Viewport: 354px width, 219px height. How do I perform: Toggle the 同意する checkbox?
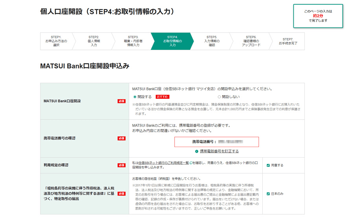coord(268,165)
